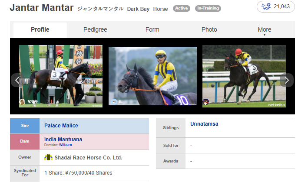Open the Form tab
The height and width of the screenshot is (182, 298).
(x=152, y=30)
